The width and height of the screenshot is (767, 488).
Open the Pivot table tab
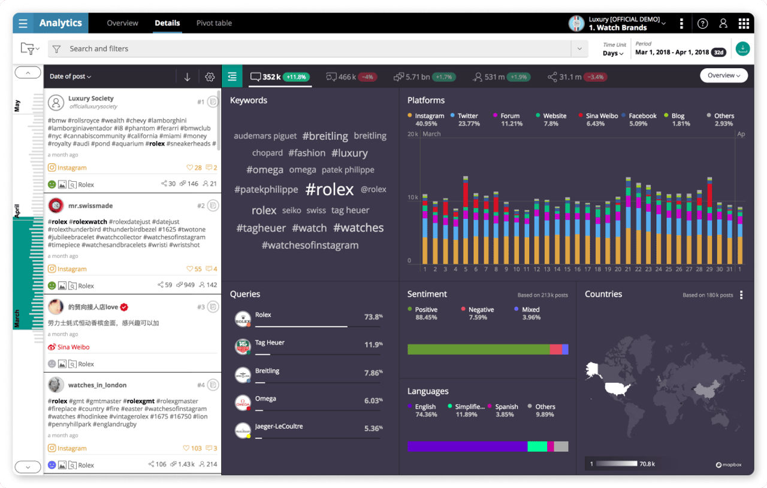coord(214,23)
